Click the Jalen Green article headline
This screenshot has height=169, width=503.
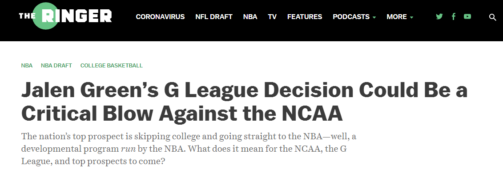click(244, 102)
